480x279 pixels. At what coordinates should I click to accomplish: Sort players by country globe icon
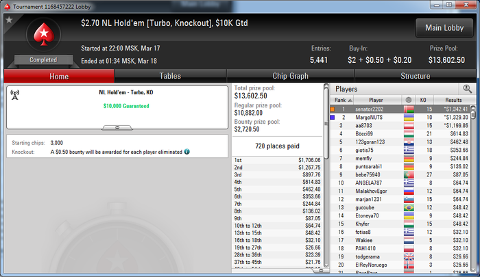click(409, 100)
